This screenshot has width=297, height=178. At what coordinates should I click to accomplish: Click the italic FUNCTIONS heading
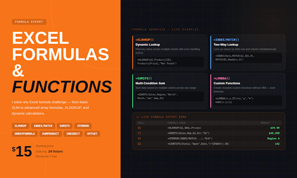click(62, 87)
